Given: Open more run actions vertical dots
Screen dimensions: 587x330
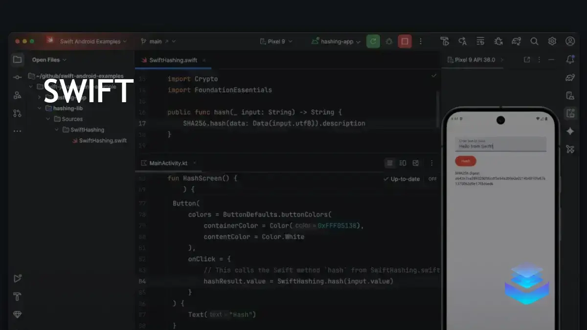Looking at the screenshot, I should point(421,42).
